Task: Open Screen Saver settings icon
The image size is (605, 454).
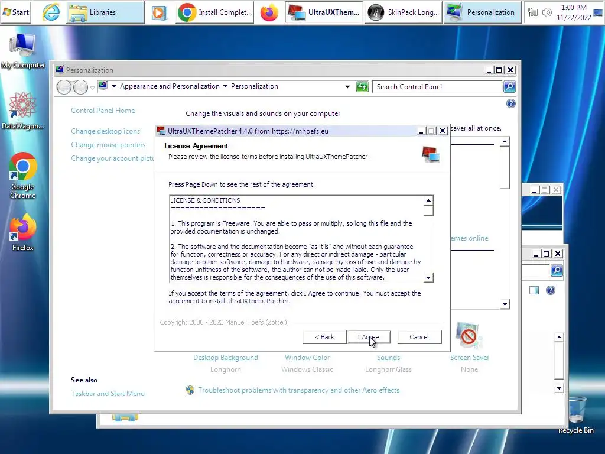Action: click(469, 335)
